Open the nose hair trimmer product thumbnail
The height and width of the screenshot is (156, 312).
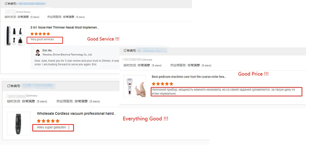pyautogui.click(x=15, y=36)
